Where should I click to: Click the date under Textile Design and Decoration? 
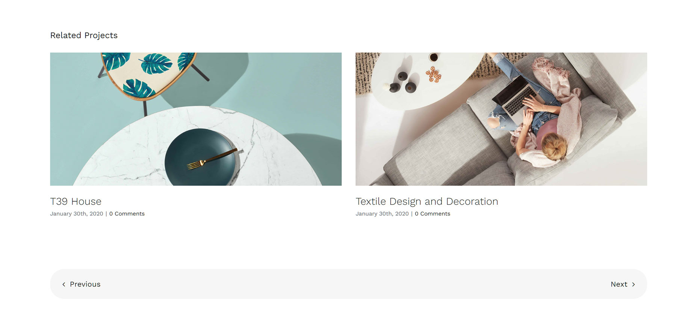click(x=382, y=214)
